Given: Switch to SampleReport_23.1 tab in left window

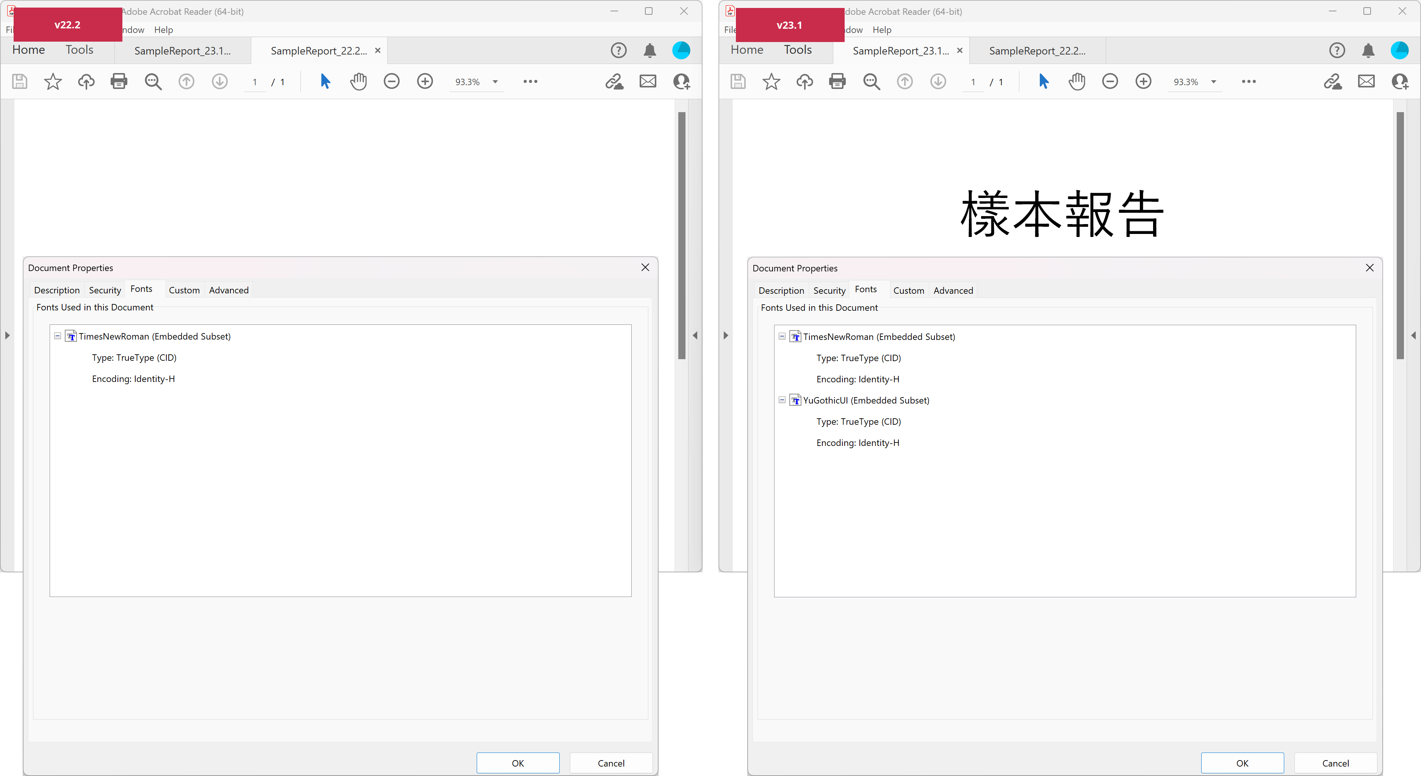Looking at the screenshot, I should tap(183, 51).
